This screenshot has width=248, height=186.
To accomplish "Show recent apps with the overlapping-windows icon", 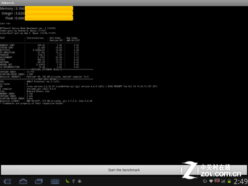I will click(x=39, y=182).
